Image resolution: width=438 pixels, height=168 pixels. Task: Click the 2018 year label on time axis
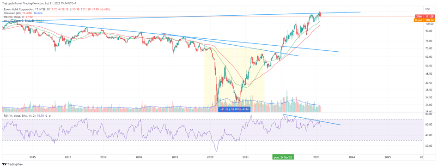coord(139,157)
